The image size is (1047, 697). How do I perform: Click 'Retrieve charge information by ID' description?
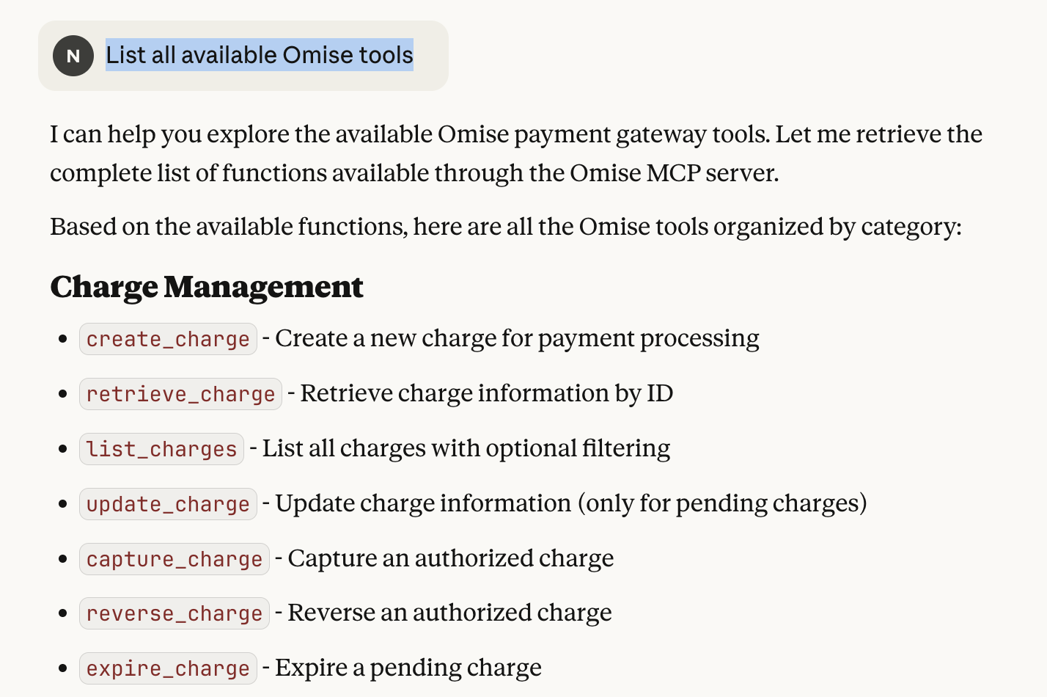(487, 393)
